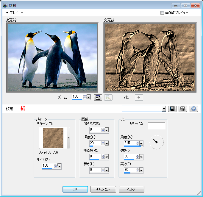Open the presets dropdown list
The height and width of the screenshot is (197, 203).
164,109
